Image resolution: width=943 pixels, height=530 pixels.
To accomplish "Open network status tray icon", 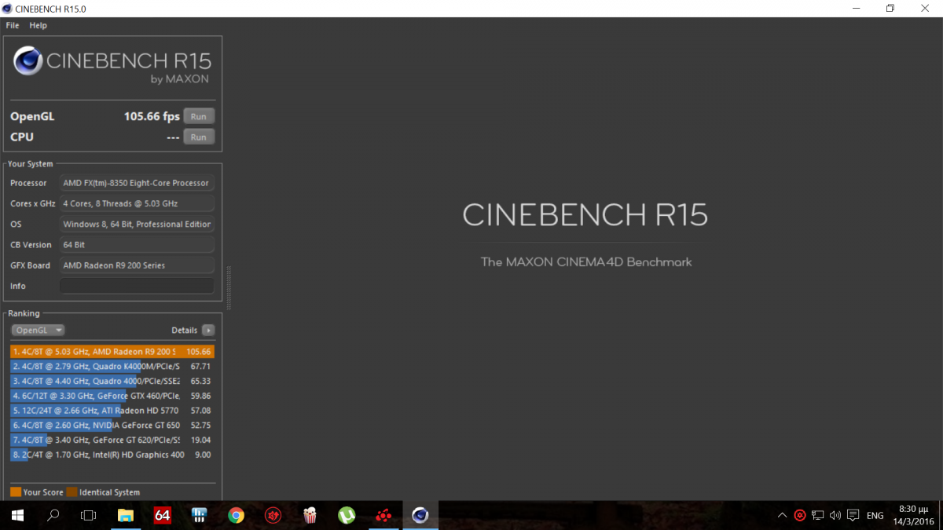I will pos(818,516).
